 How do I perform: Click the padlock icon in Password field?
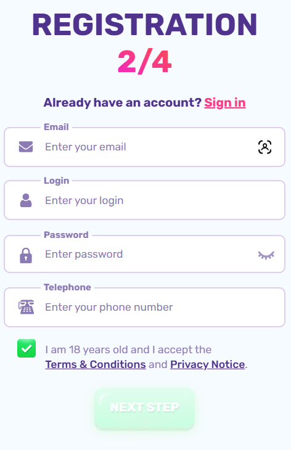(x=26, y=255)
